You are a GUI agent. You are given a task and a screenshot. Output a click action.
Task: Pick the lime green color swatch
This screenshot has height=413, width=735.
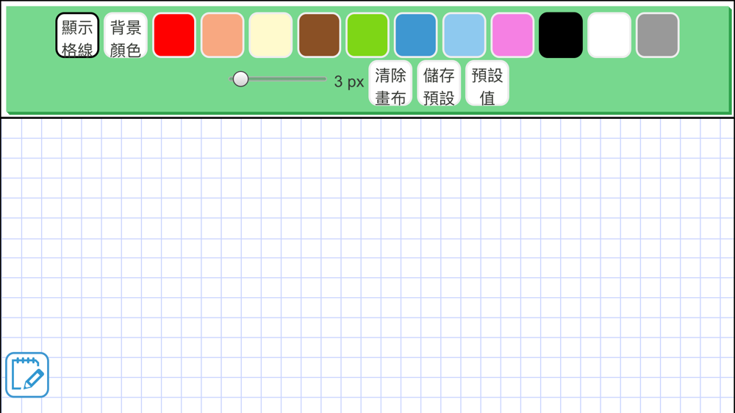click(367, 35)
